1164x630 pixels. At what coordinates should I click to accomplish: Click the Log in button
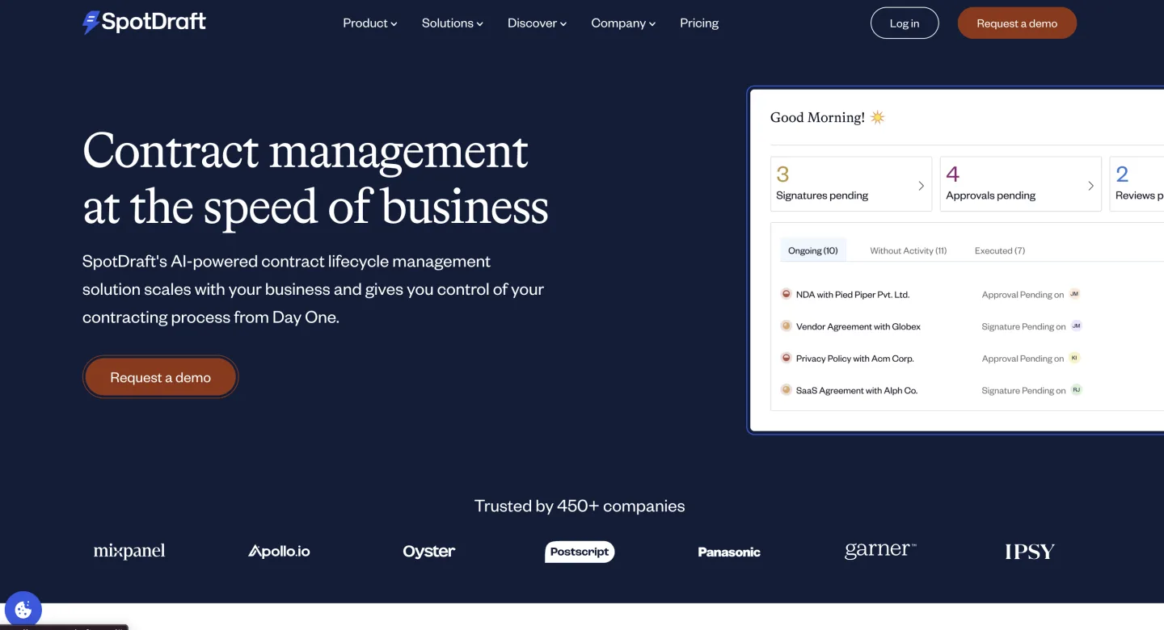click(x=905, y=23)
